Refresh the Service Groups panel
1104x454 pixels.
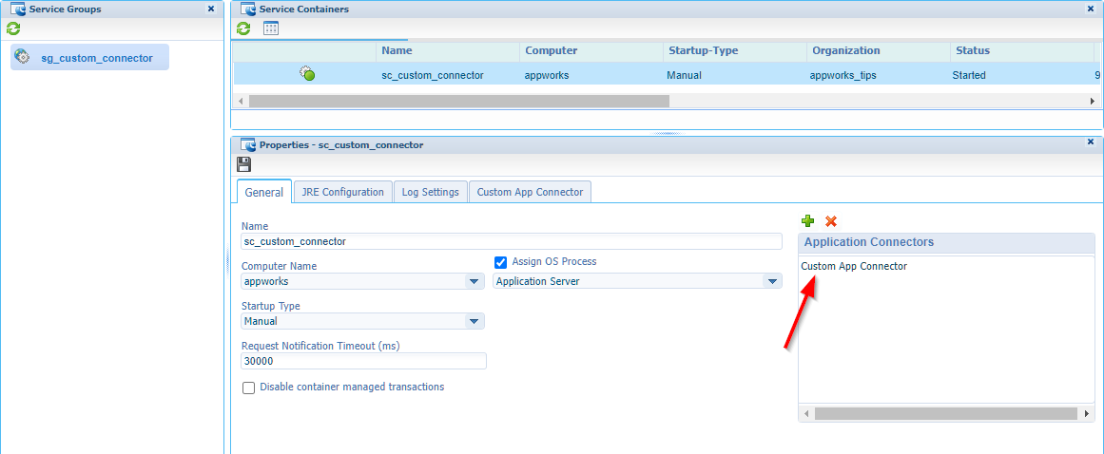coord(13,28)
